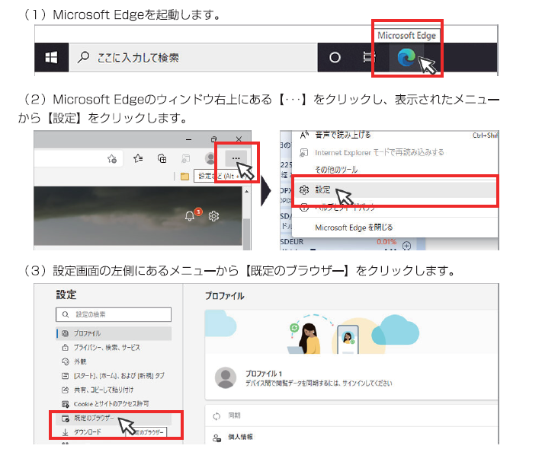Viewport: 558px width, 452px height.
Task: Click the Favorites star-list icon in Edge toolbar
Action: [x=138, y=158]
